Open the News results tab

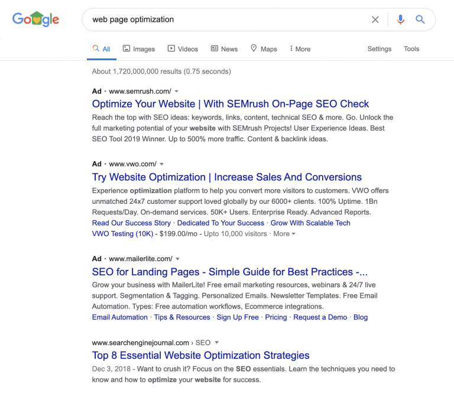pyautogui.click(x=225, y=49)
